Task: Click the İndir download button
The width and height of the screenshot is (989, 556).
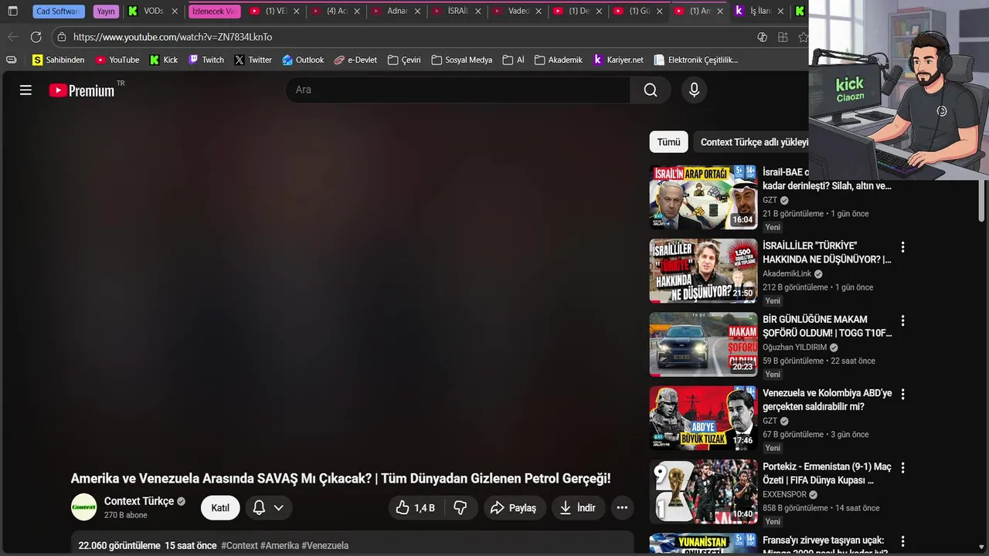Action: [x=578, y=508]
